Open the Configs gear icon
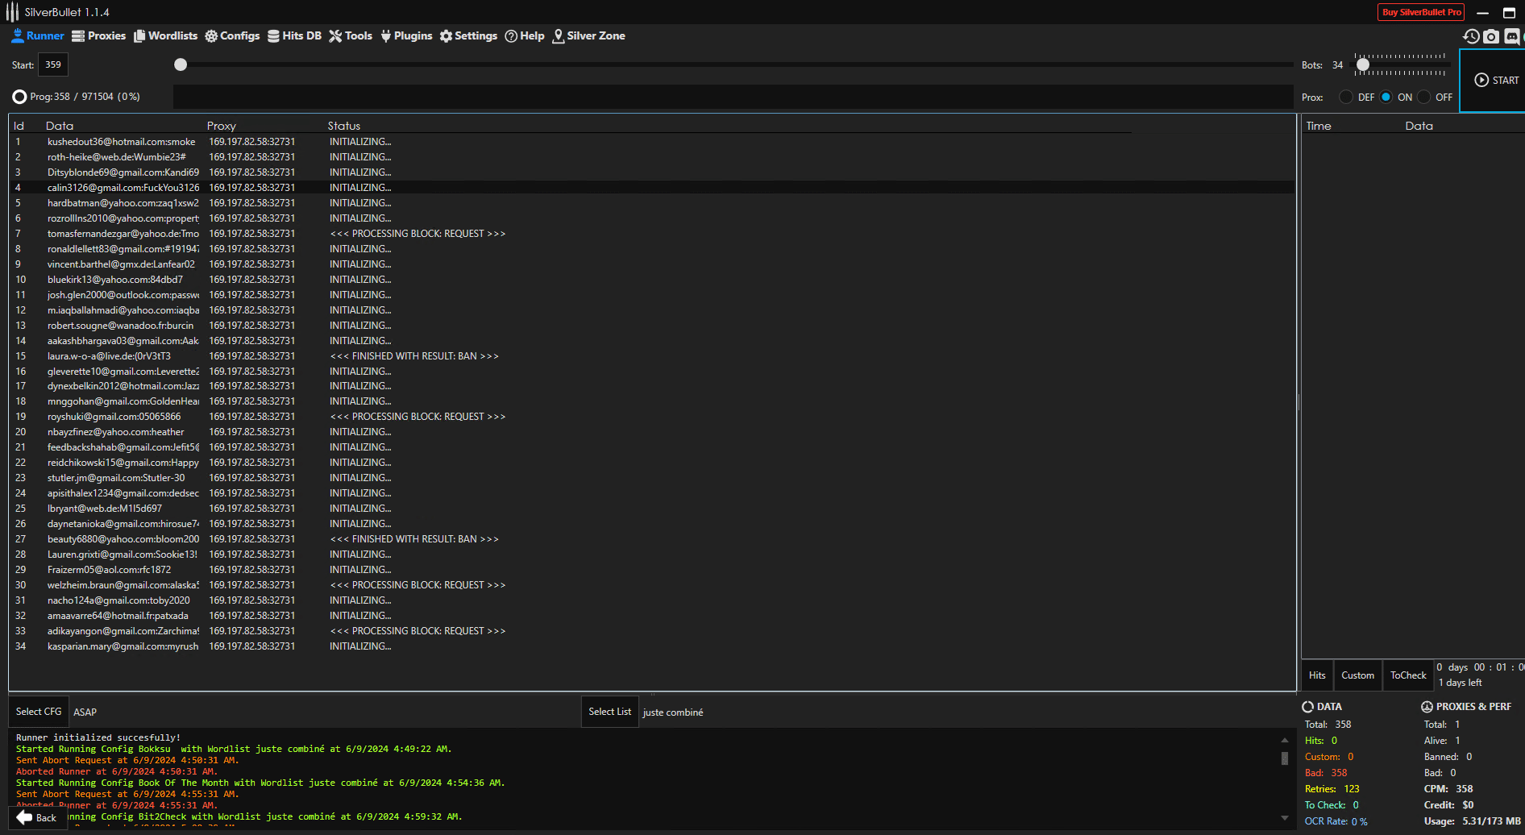The height and width of the screenshot is (835, 1525). 211,36
